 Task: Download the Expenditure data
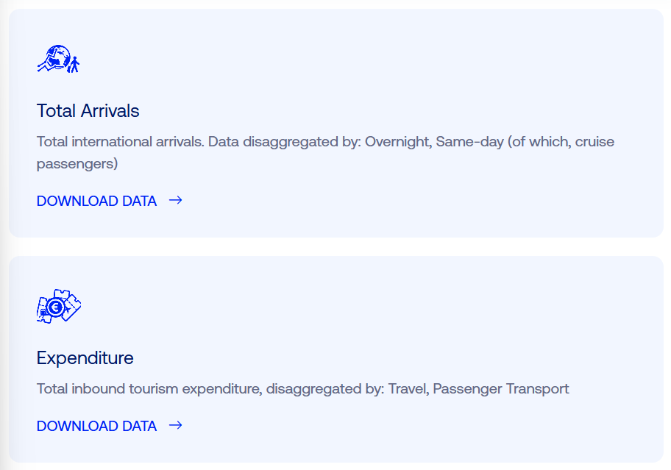[x=96, y=426]
